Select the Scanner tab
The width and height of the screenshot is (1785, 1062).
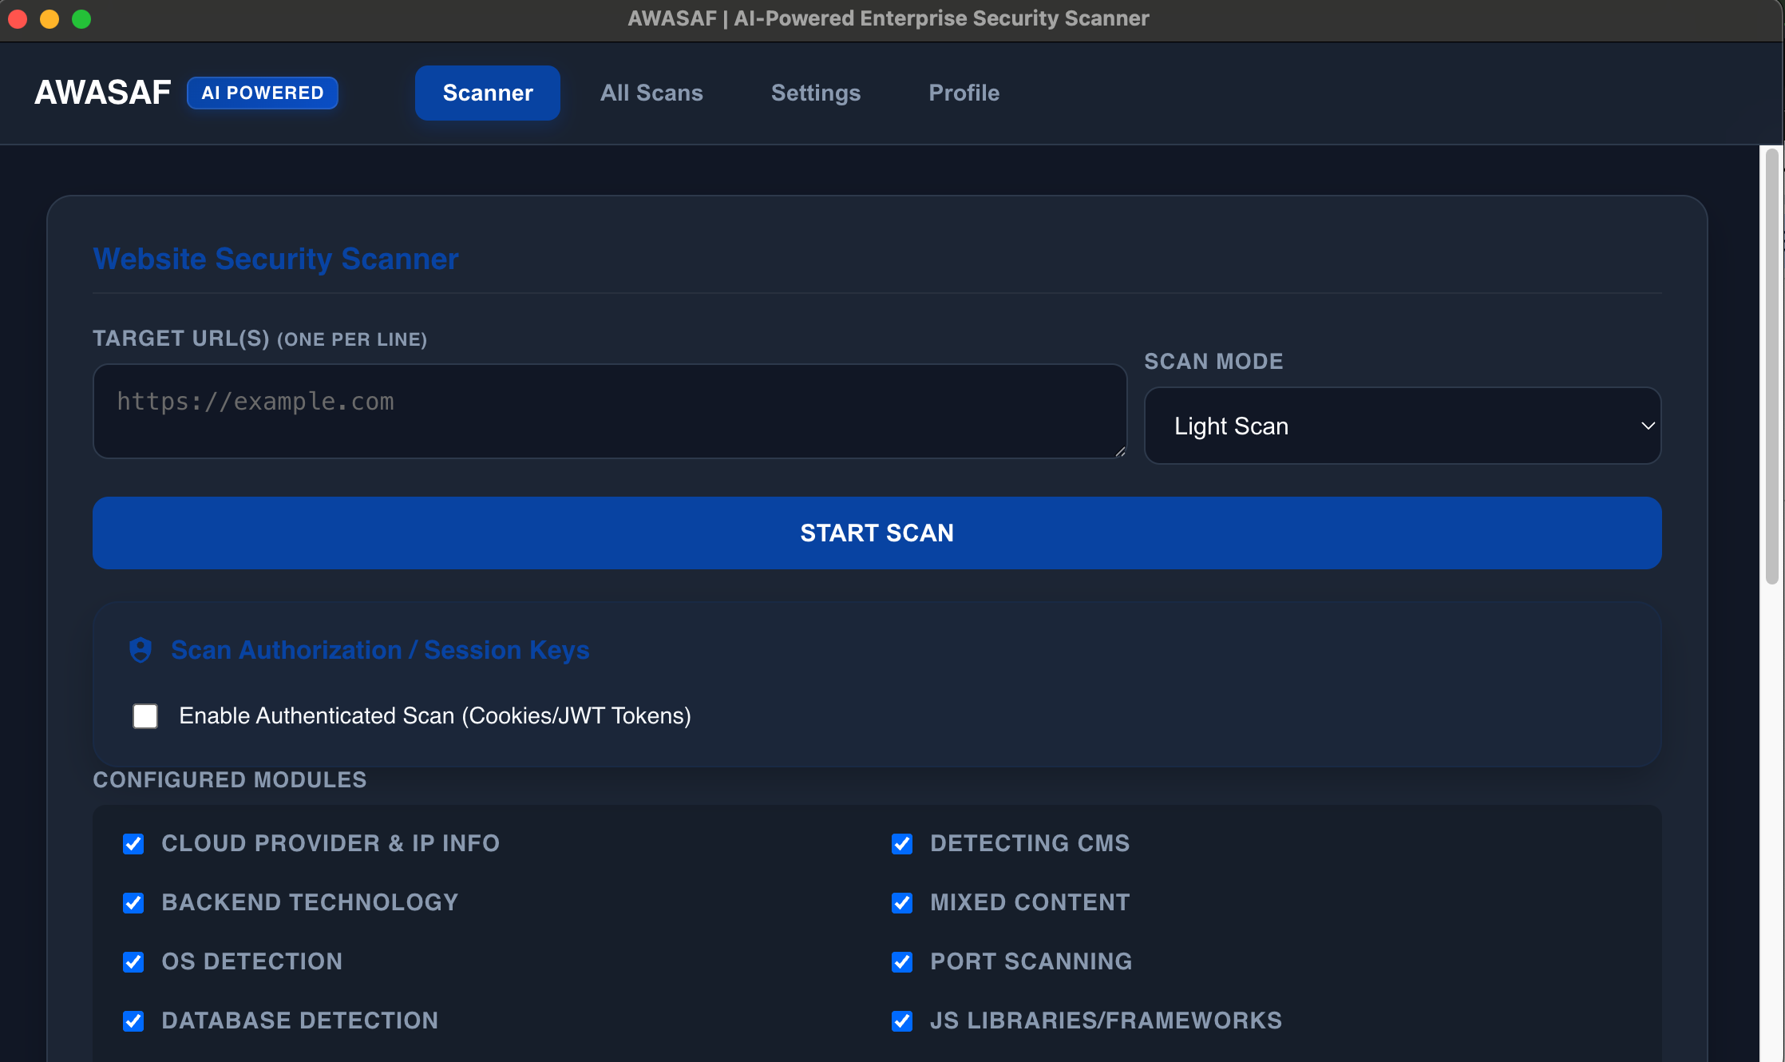[487, 93]
